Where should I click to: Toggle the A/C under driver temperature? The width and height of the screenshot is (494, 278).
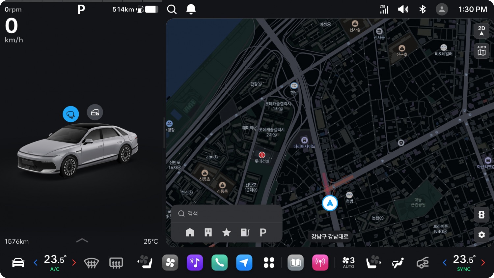click(55, 269)
